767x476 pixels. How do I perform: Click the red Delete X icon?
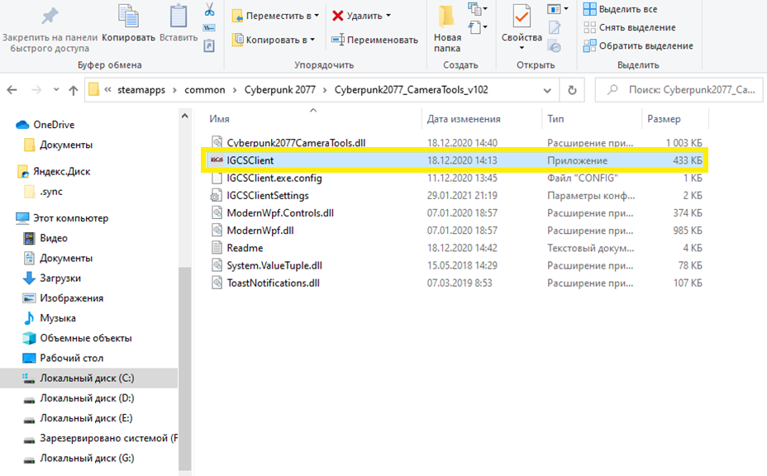click(x=338, y=16)
